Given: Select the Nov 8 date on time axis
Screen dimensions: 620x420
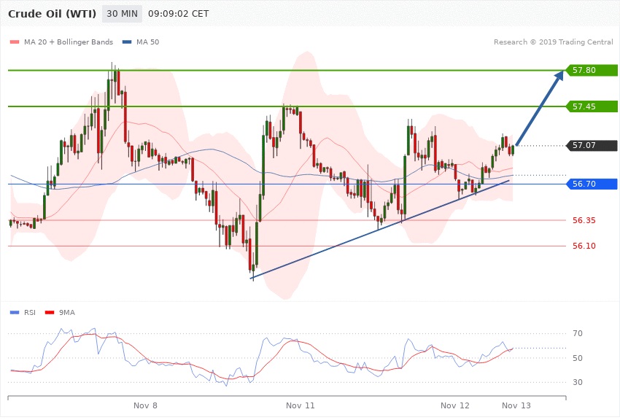Looking at the screenshot, I should [x=145, y=405].
